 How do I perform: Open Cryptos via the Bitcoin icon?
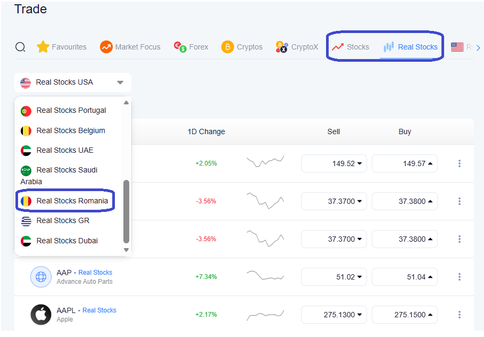(227, 47)
